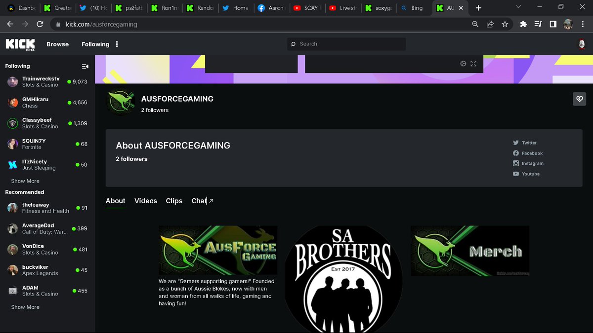This screenshot has width=593, height=333.
Task: Click VonDice channel avatar
Action: tap(13, 249)
